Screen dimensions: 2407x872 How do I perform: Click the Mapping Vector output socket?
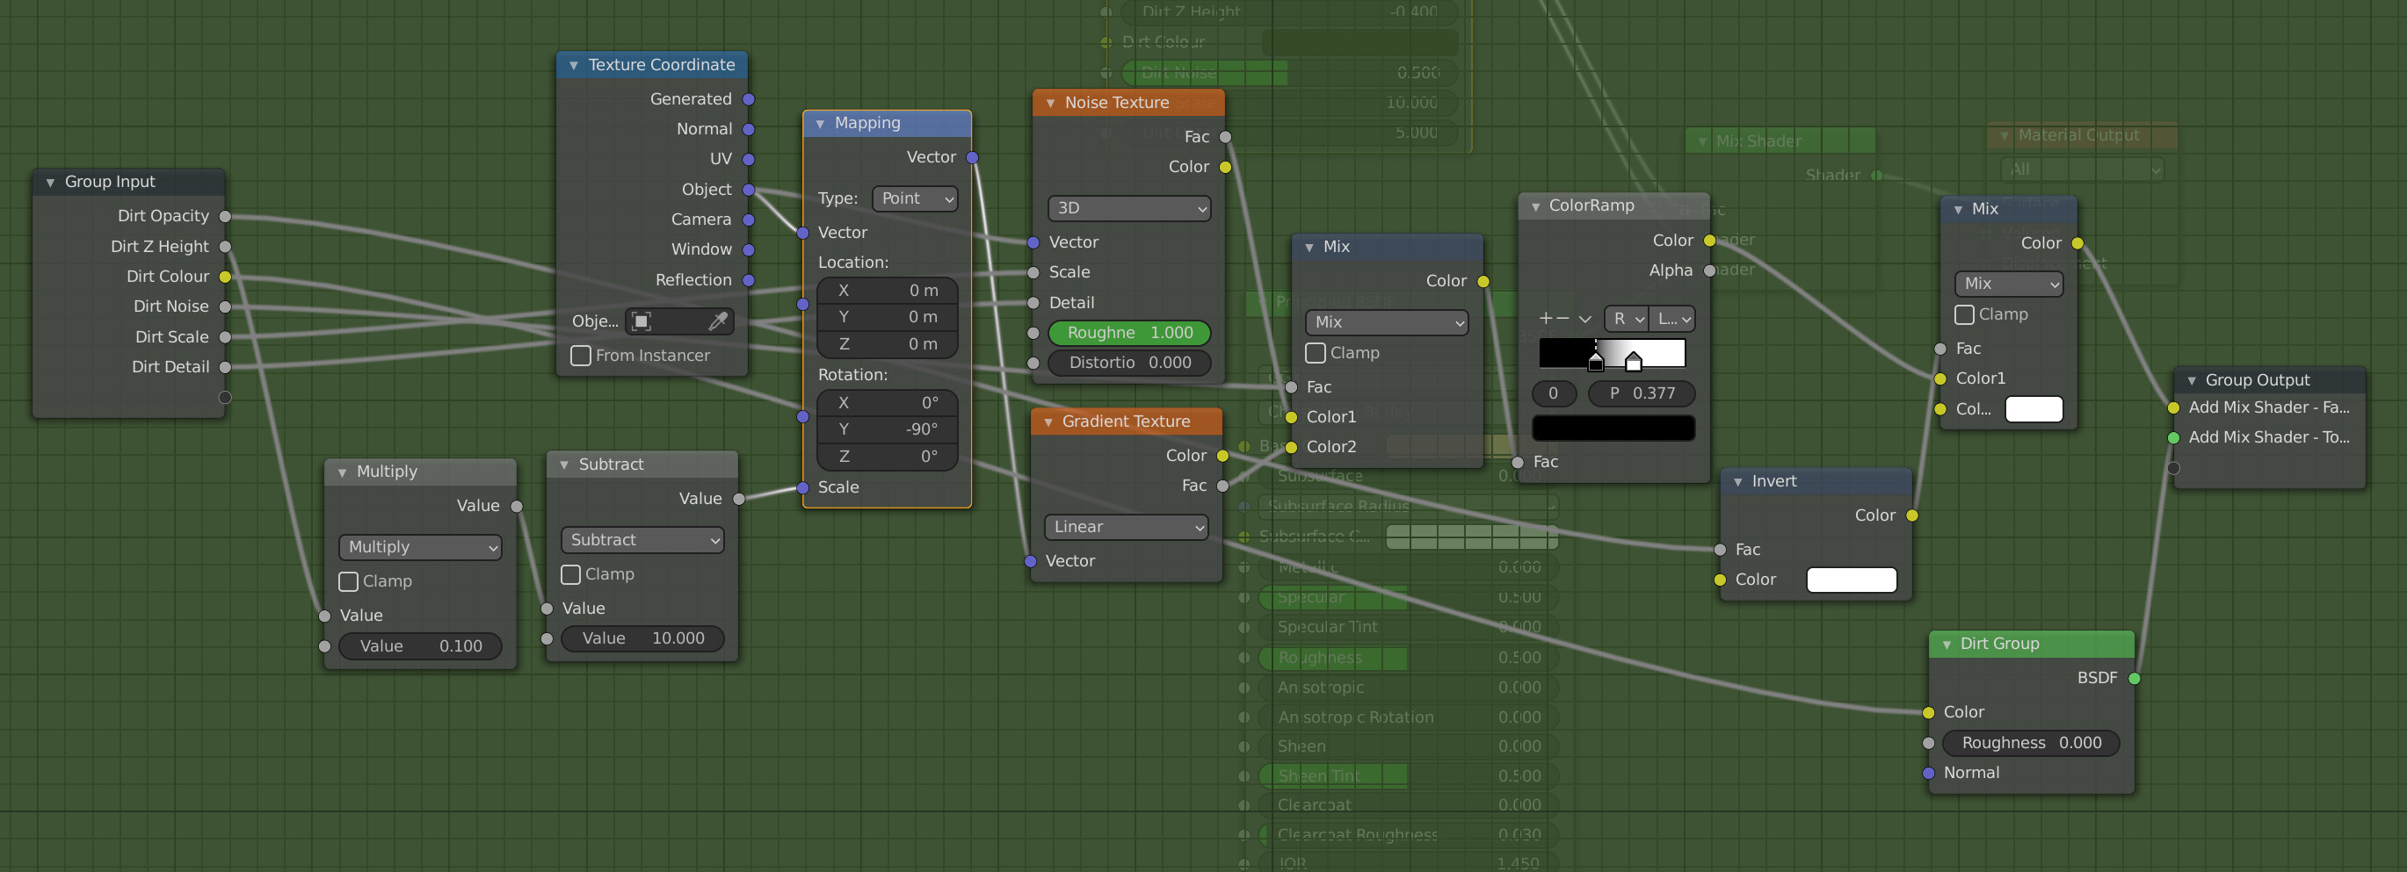(x=973, y=158)
